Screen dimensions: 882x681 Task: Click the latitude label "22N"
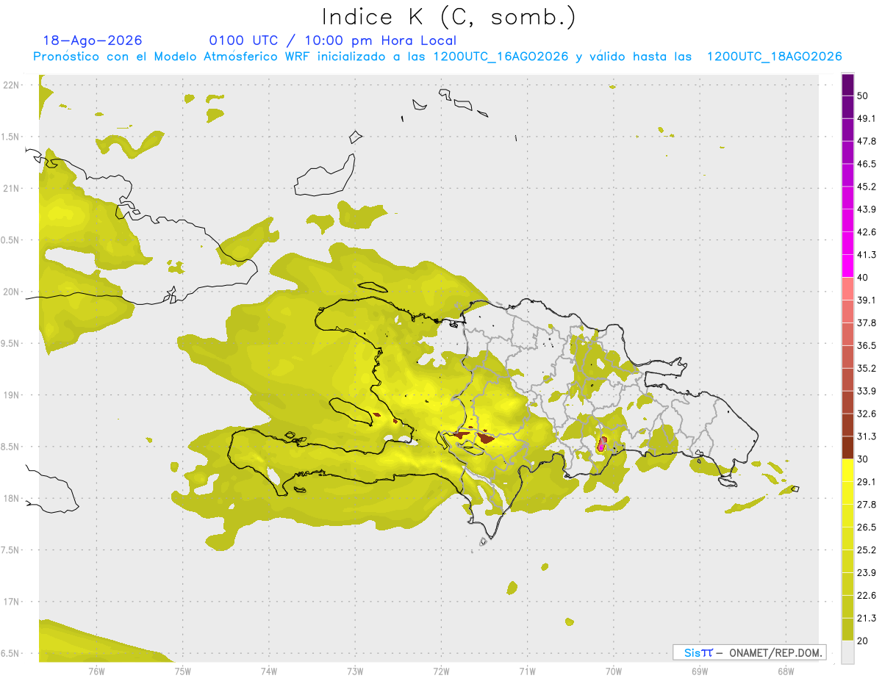click(11, 85)
